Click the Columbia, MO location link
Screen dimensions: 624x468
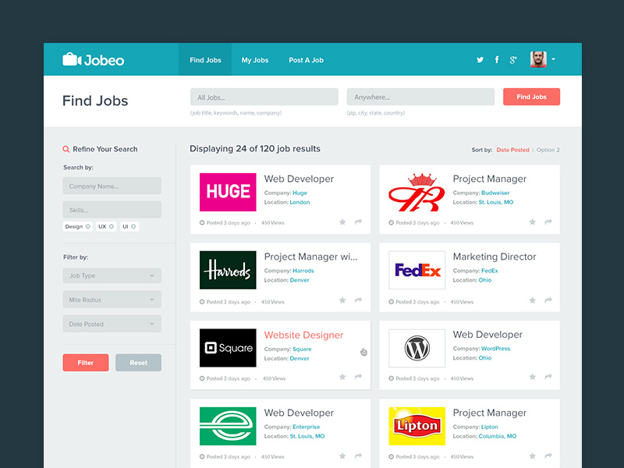pos(498,436)
